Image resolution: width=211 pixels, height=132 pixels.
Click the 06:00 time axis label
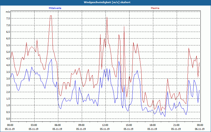58,125
